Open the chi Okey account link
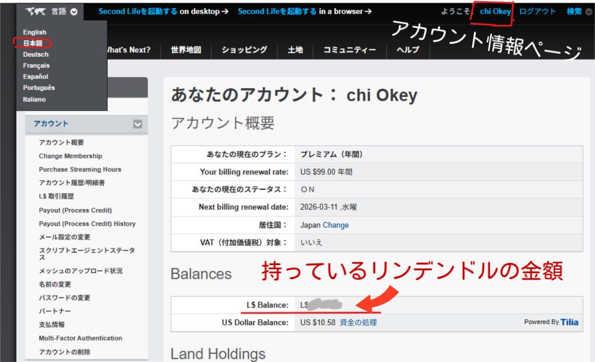Image resolution: width=595 pixels, height=362 pixels. 494,10
